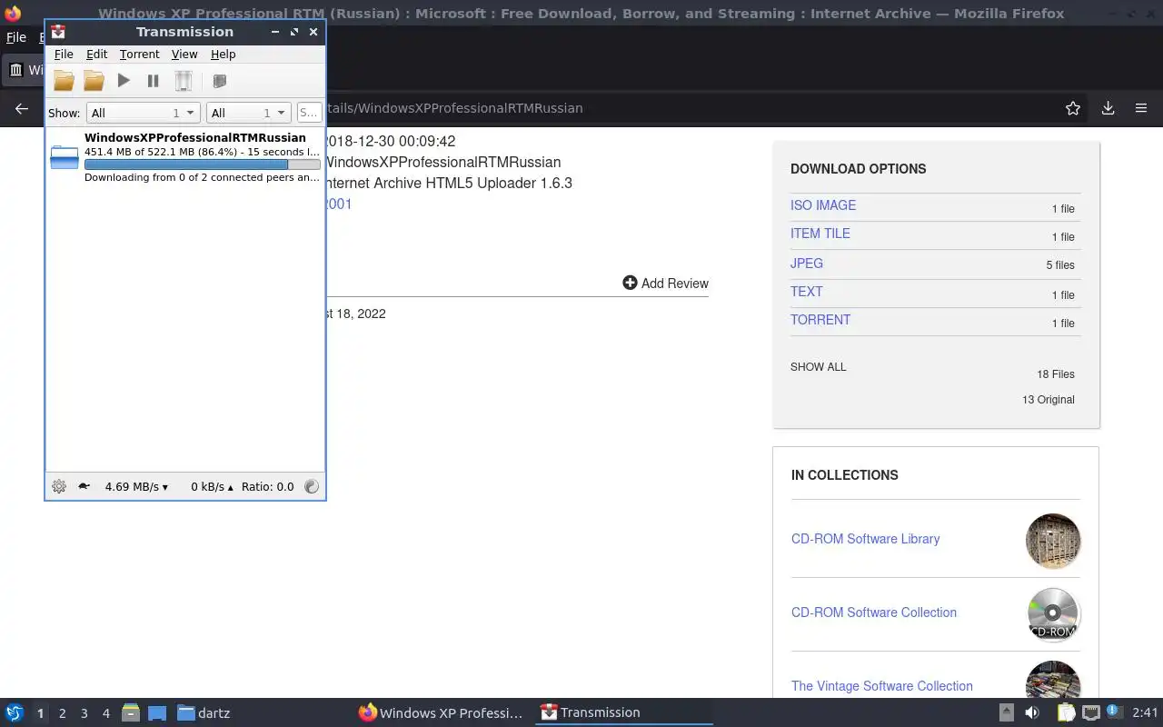1163x727 pixels.
Task: Focus the Transmission torrent search field
Action: [309, 113]
